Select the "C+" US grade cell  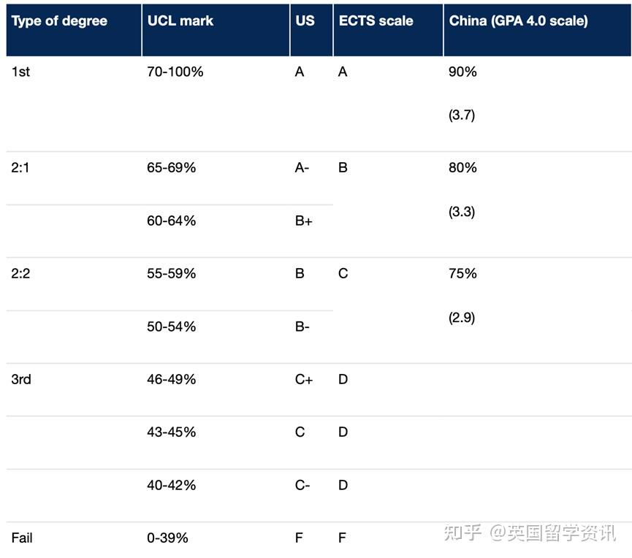304,379
